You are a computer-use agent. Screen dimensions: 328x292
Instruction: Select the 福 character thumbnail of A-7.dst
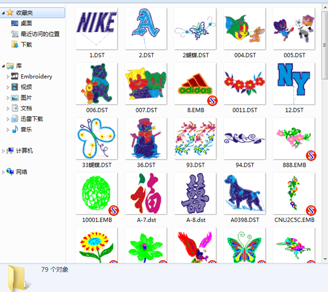(146, 194)
